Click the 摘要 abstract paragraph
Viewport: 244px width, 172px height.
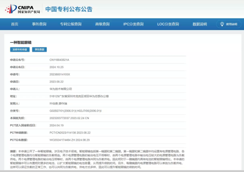pos(97,159)
